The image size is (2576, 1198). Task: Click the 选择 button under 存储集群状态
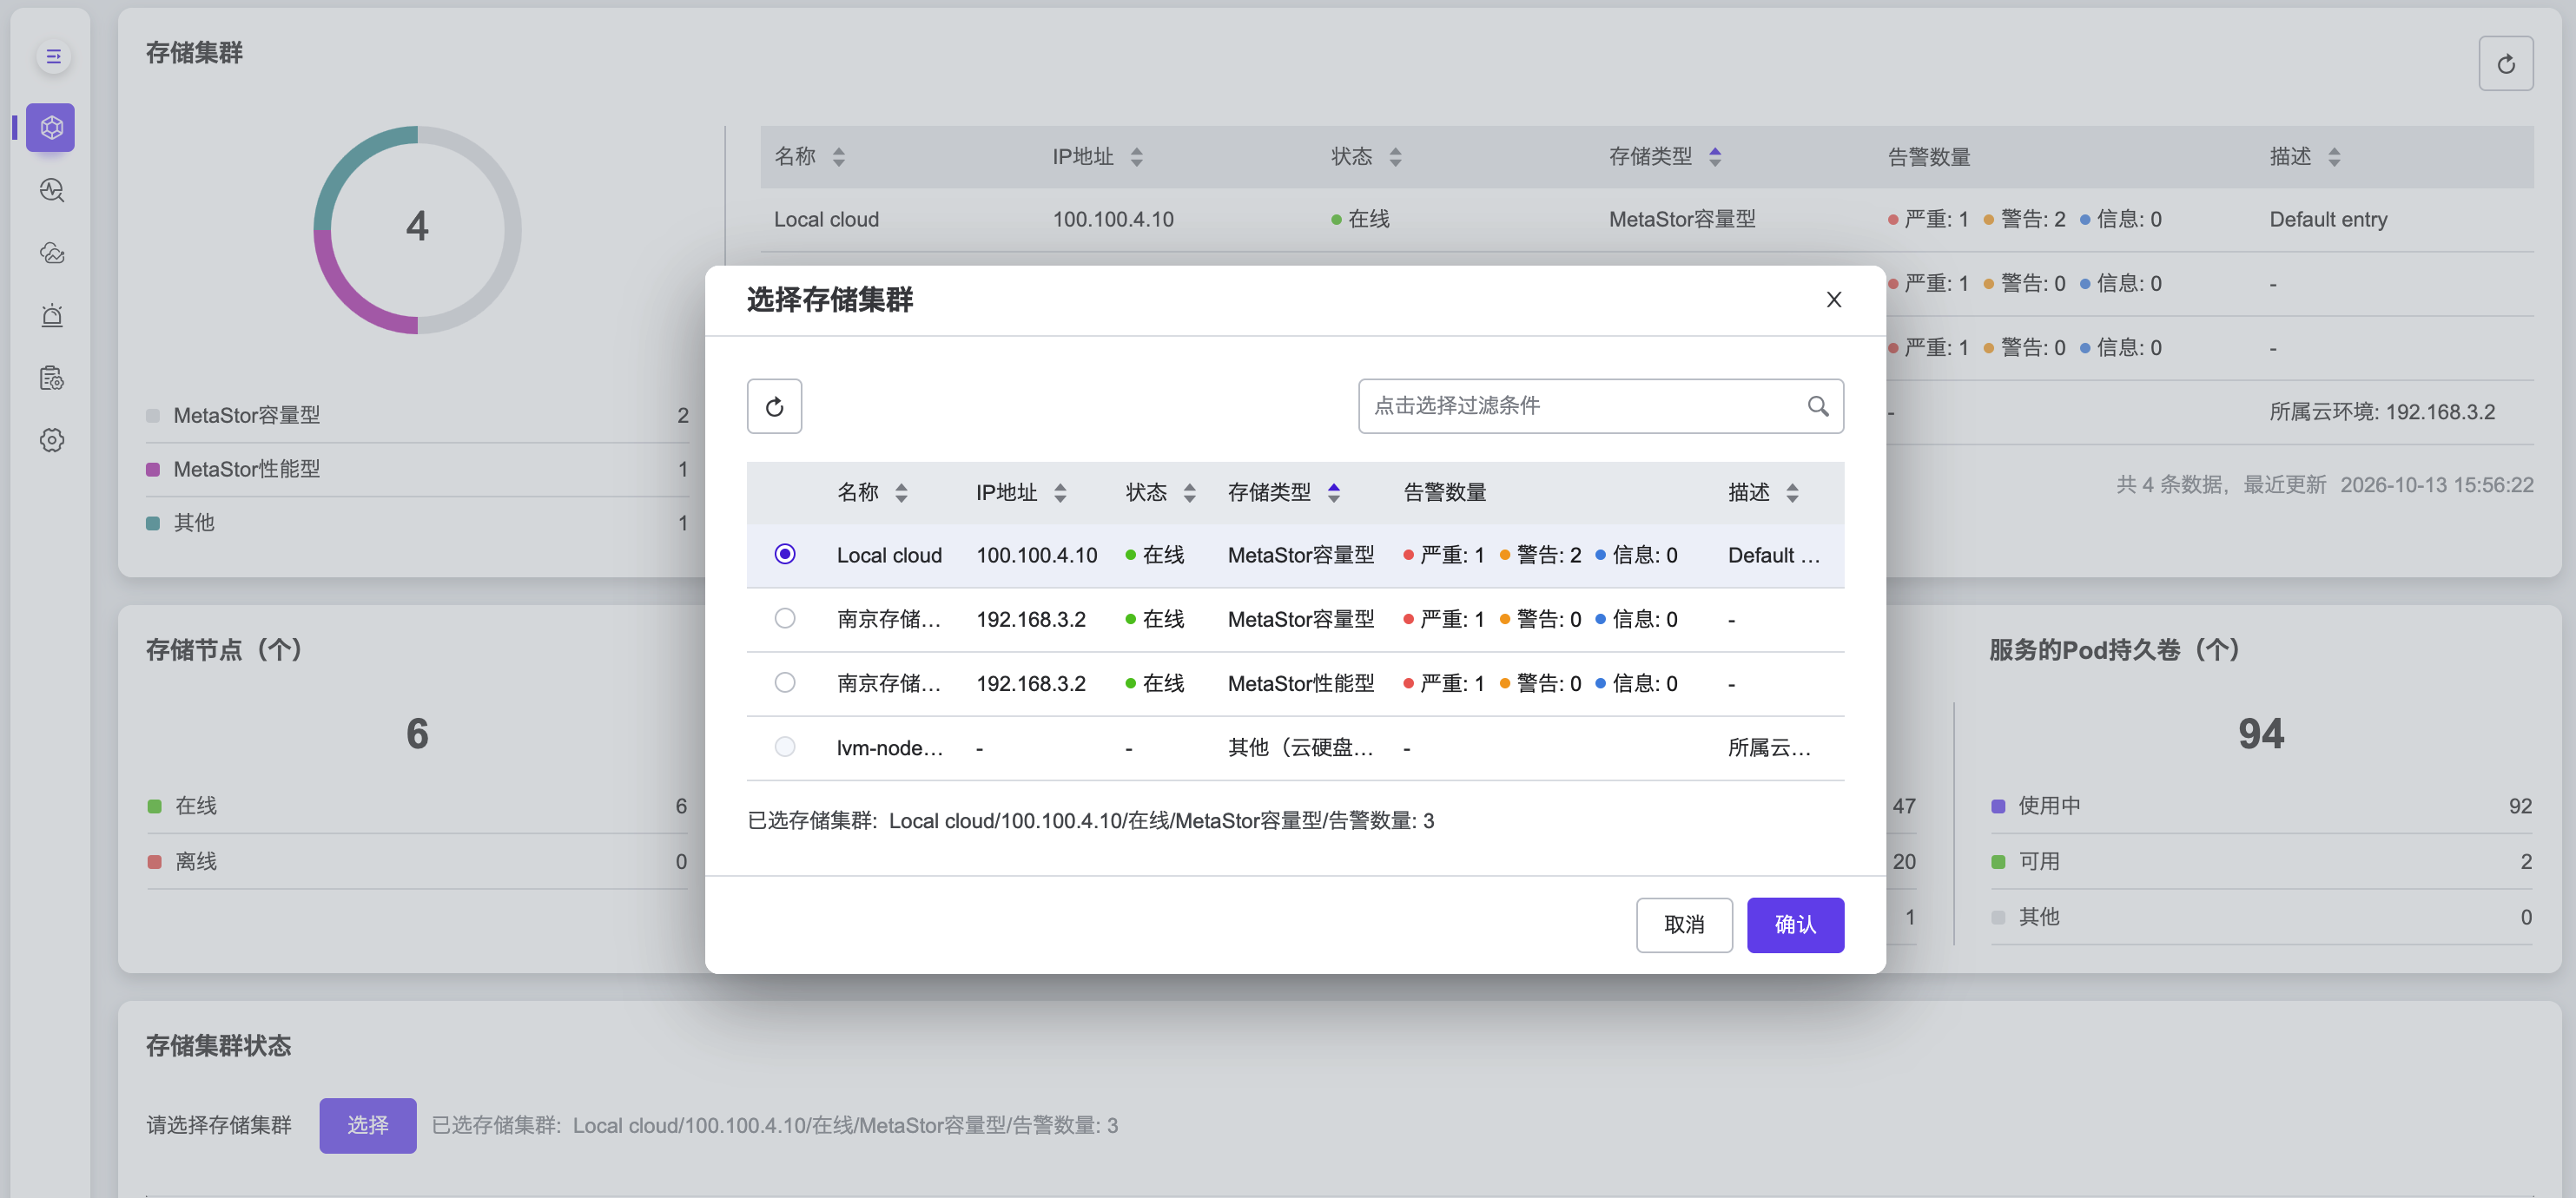click(x=368, y=1126)
